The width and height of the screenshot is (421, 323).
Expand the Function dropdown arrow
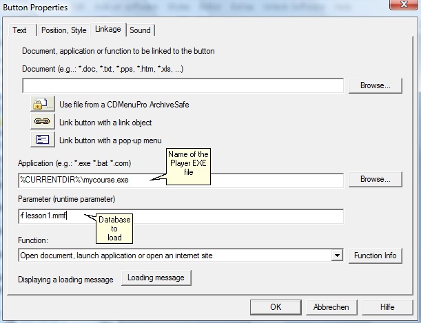tap(337, 256)
